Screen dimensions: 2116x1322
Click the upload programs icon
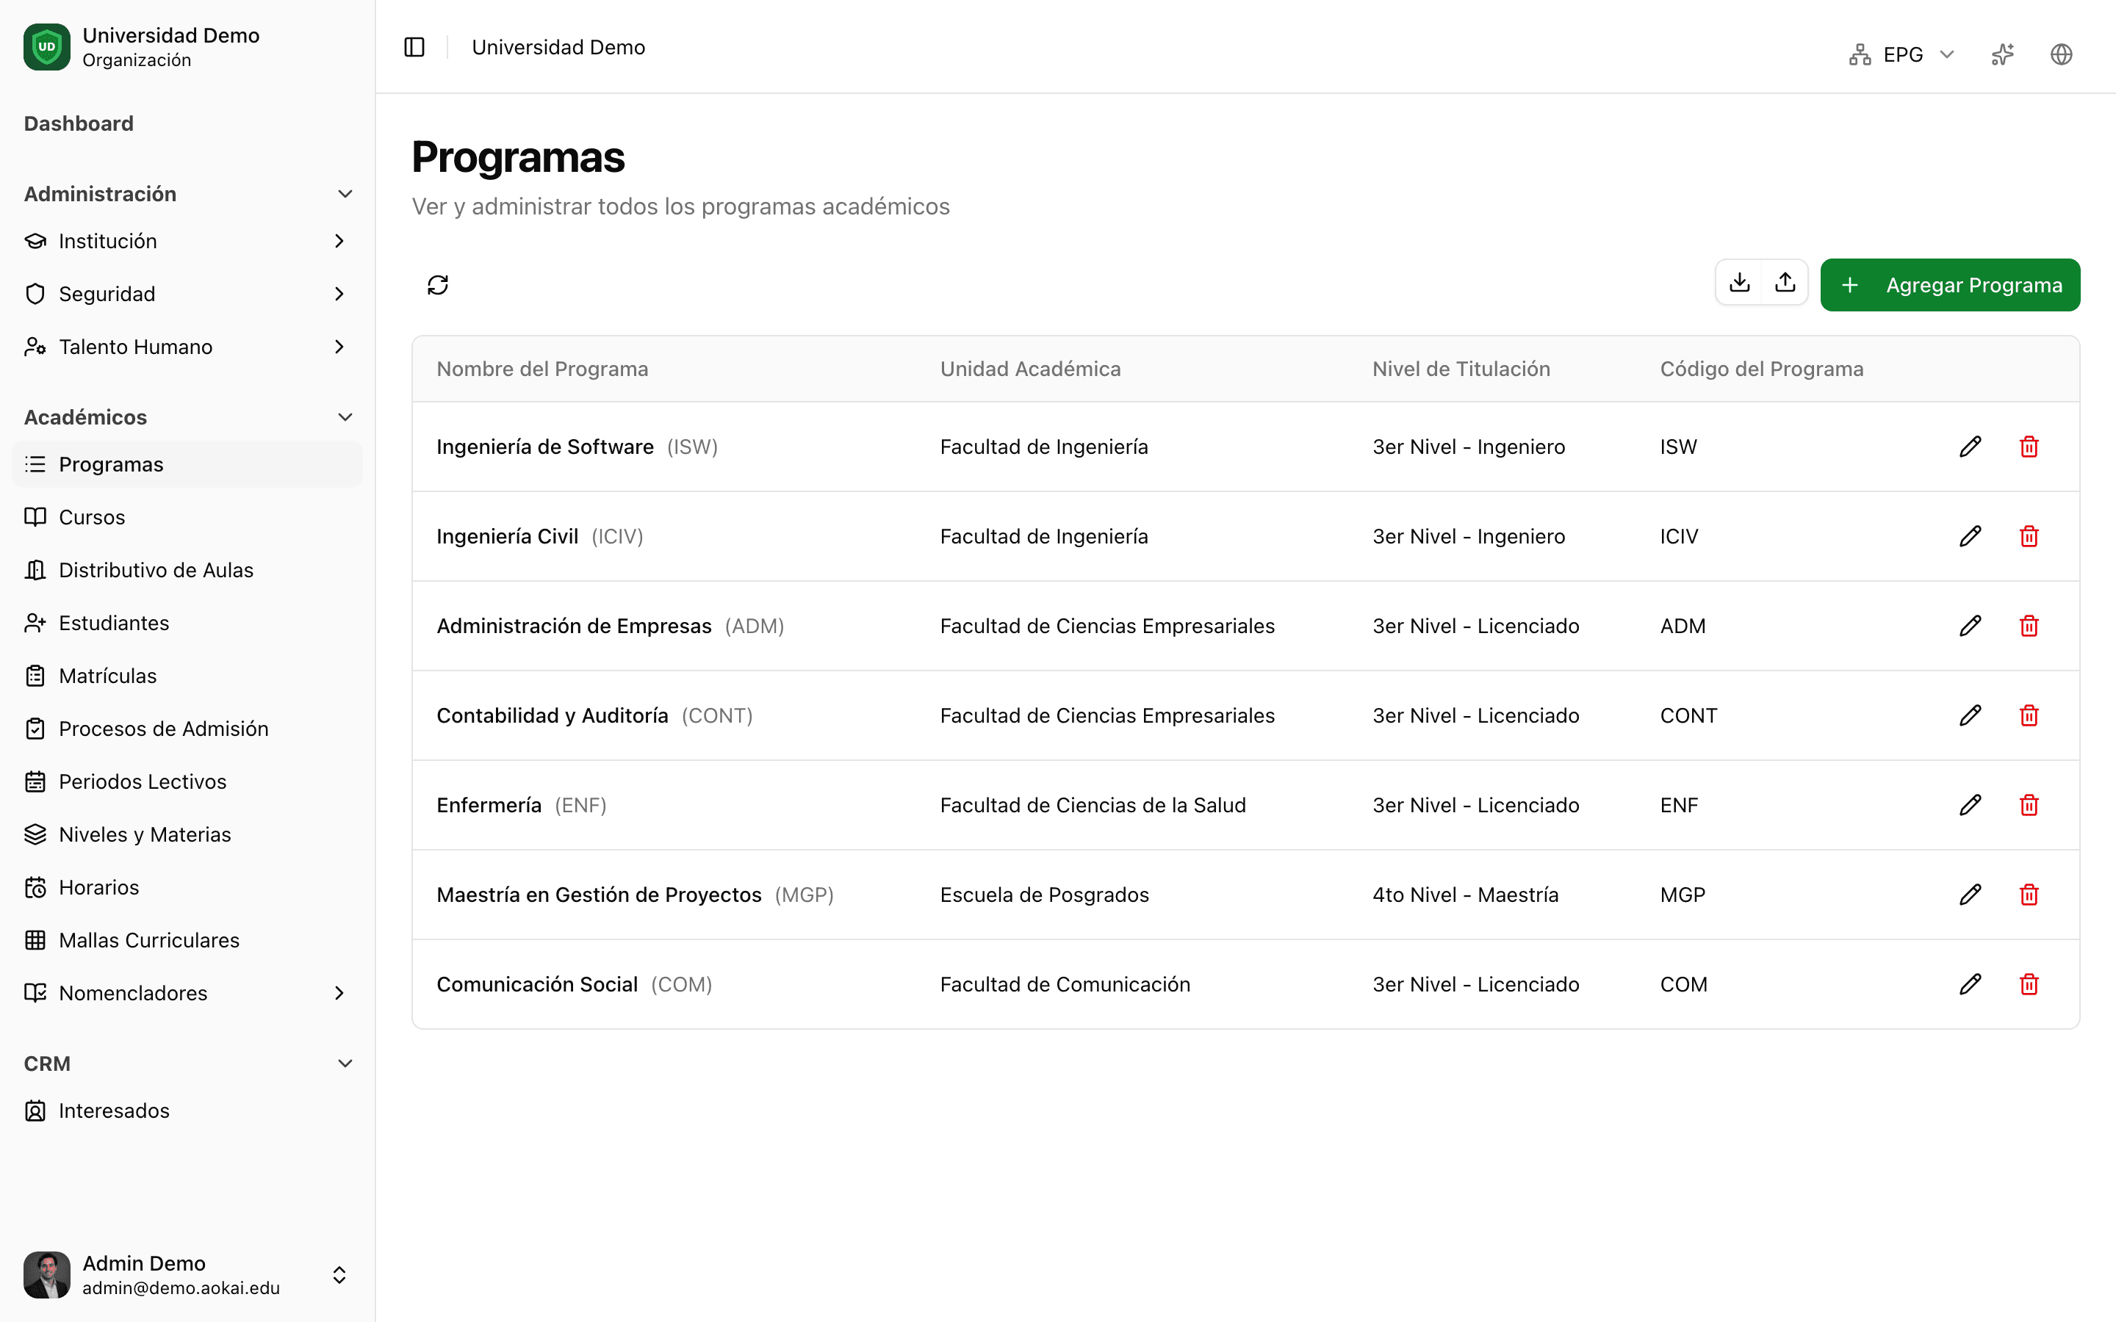(x=1785, y=283)
